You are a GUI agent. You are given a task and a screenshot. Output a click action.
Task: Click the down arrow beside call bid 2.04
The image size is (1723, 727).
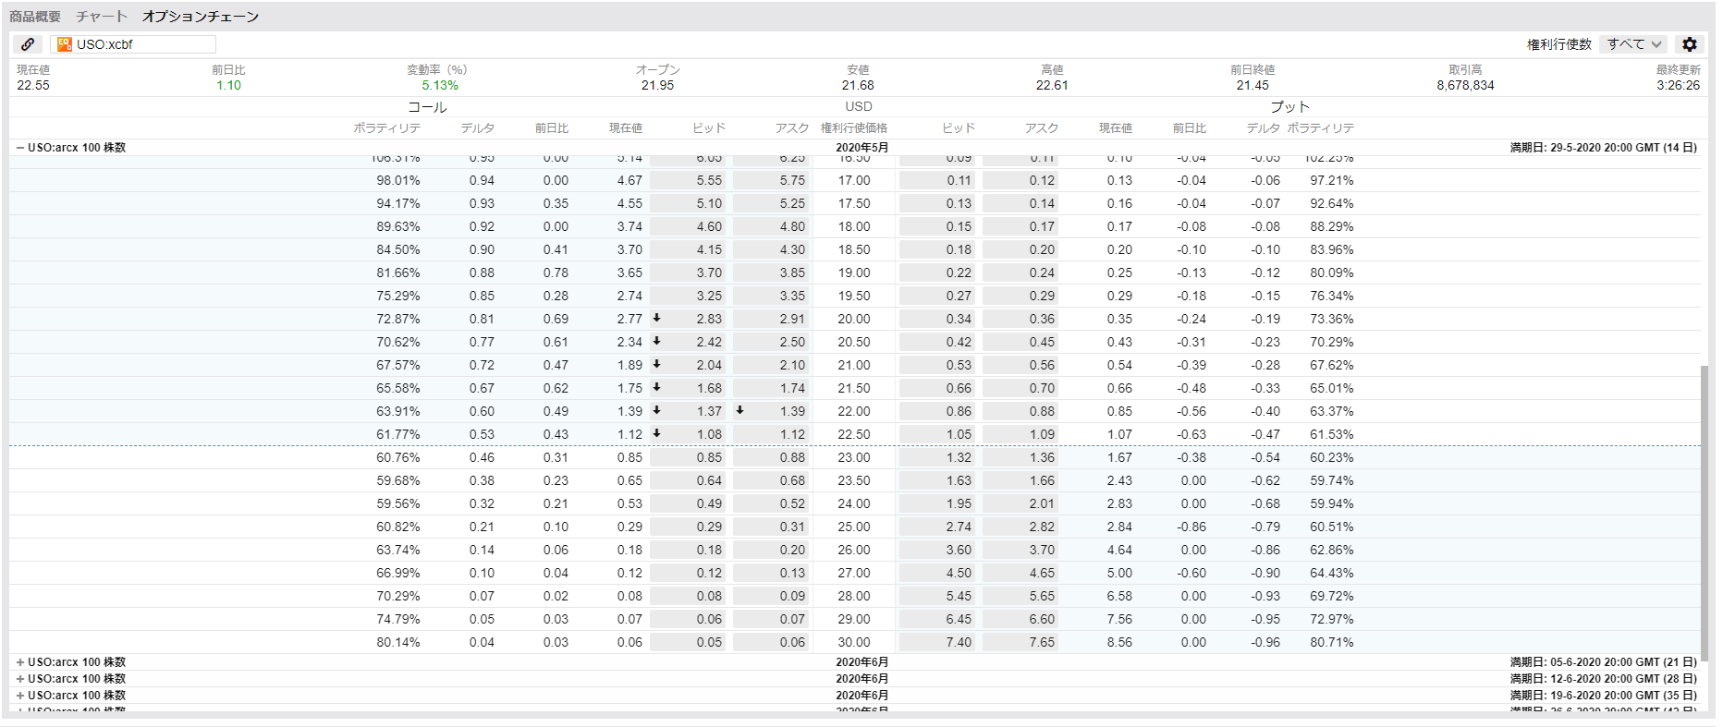[657, 364]
